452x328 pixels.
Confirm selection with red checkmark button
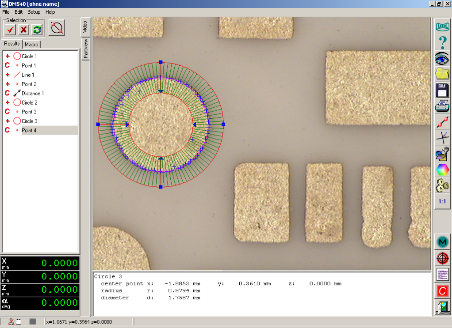click(11, 30)
